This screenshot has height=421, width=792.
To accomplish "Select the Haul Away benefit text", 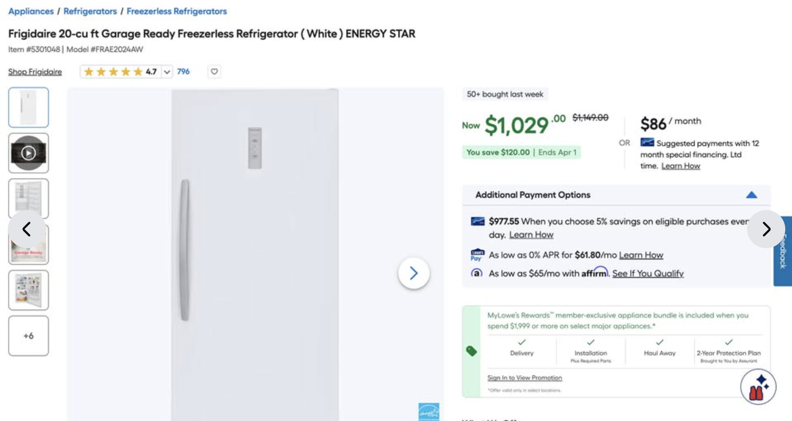I will click(x=660, y=353).
